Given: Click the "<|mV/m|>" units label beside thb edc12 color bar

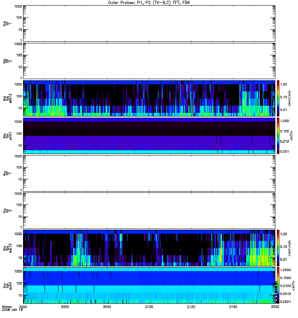Looking at the screenshot, I should (x=290, y=98).
